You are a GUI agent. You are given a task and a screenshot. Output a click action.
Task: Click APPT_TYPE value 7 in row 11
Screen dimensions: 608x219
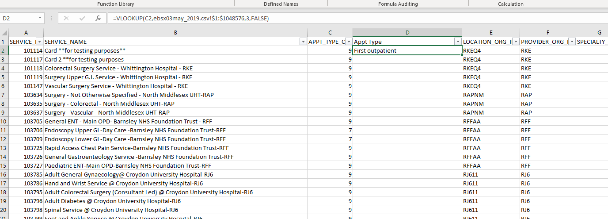click(x=330, y=130)
